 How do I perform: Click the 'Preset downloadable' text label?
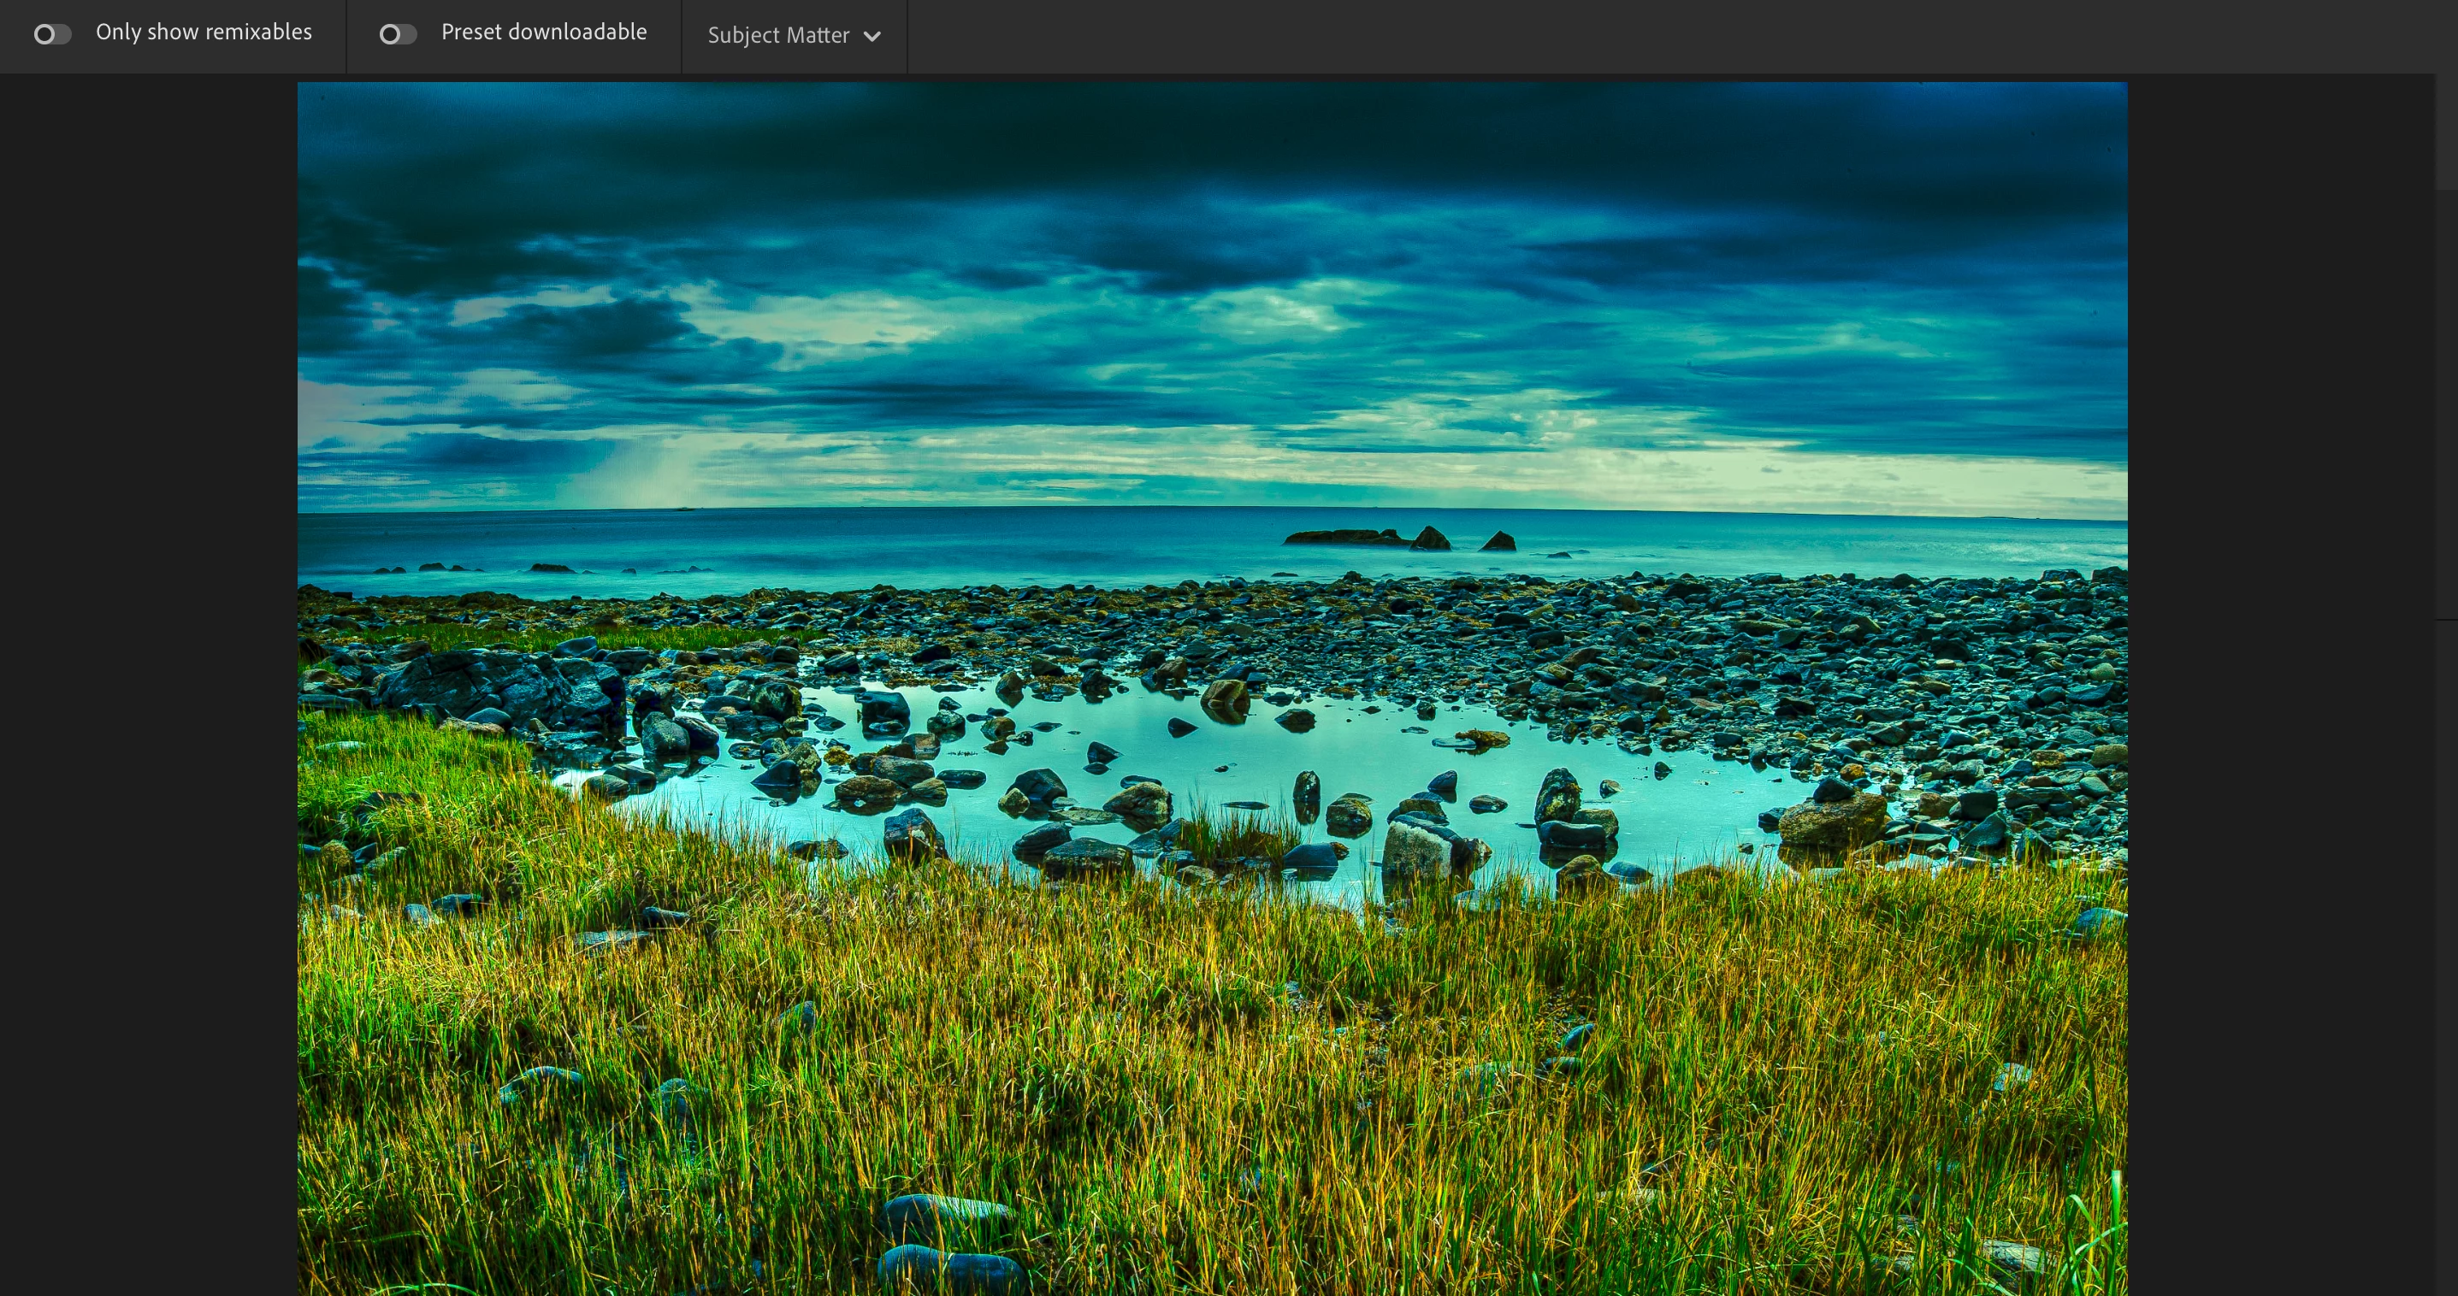[x=543, y=32]
